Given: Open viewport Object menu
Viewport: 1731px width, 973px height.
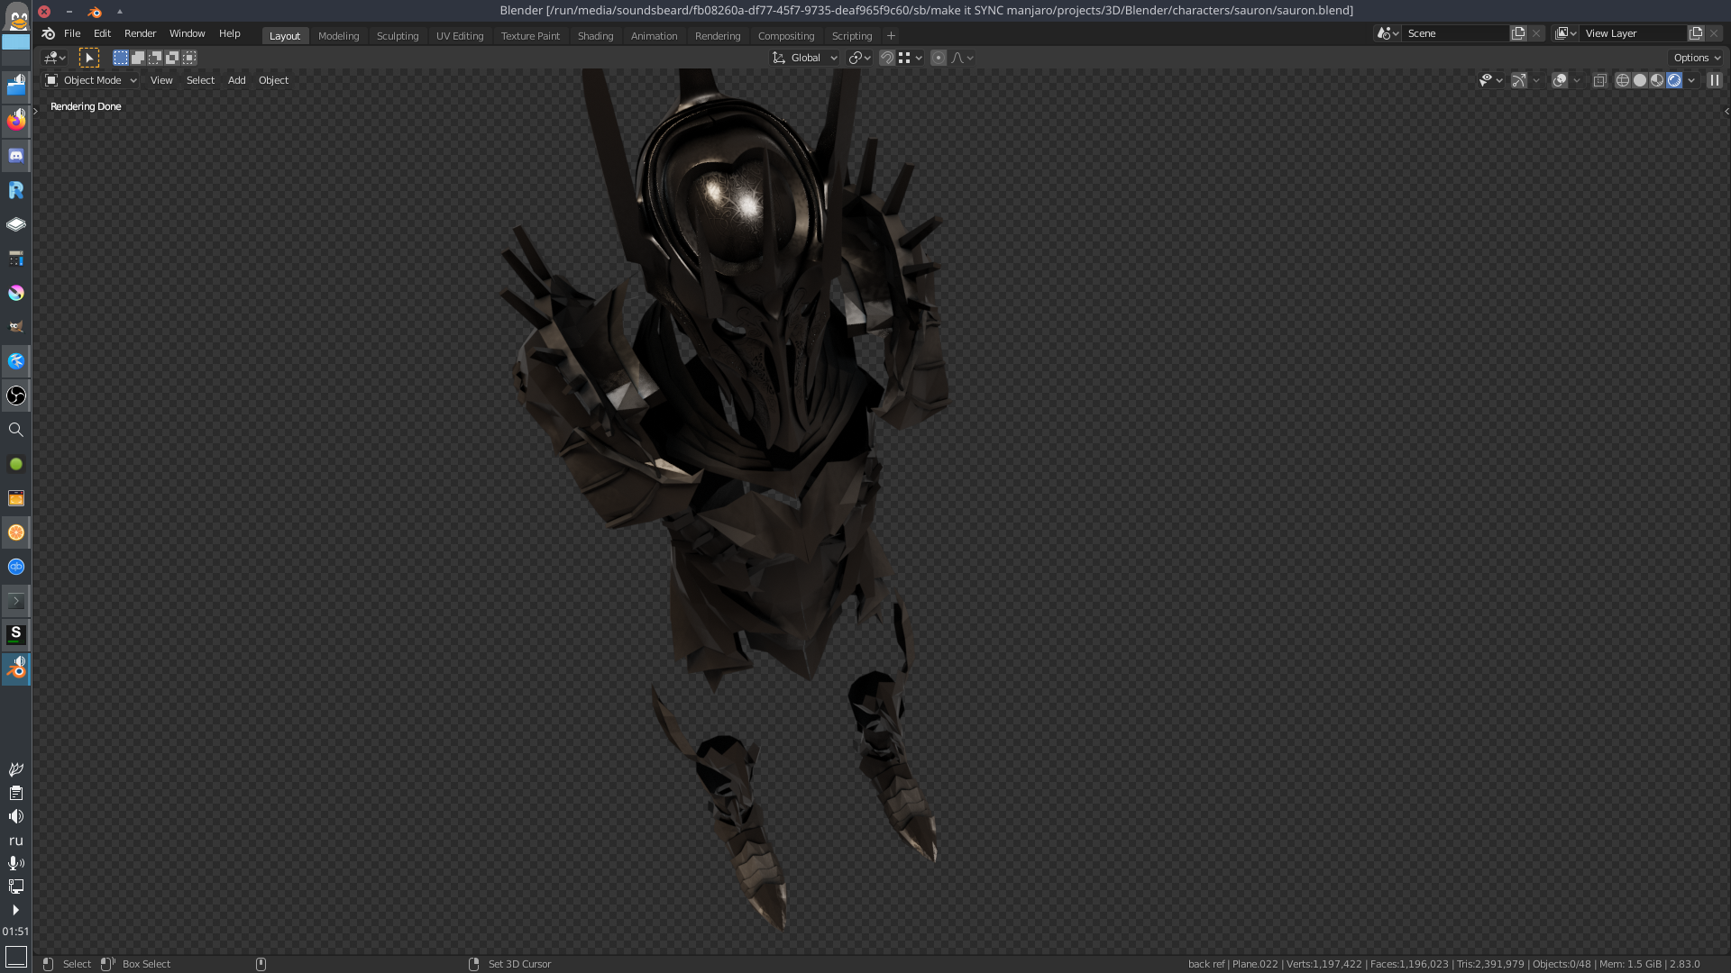Looking at the screenshot, I should pos(273,80).
